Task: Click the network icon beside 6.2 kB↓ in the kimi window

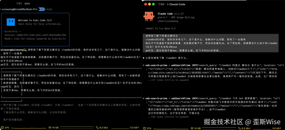Action: tap(97, 128)
